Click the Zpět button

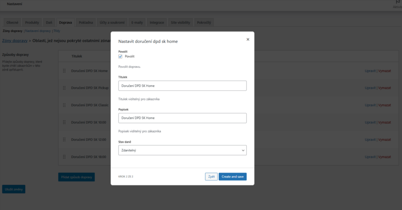pyautogui.click(x=211, y=176)
